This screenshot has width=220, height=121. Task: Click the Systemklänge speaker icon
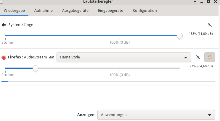pos(4,25)
